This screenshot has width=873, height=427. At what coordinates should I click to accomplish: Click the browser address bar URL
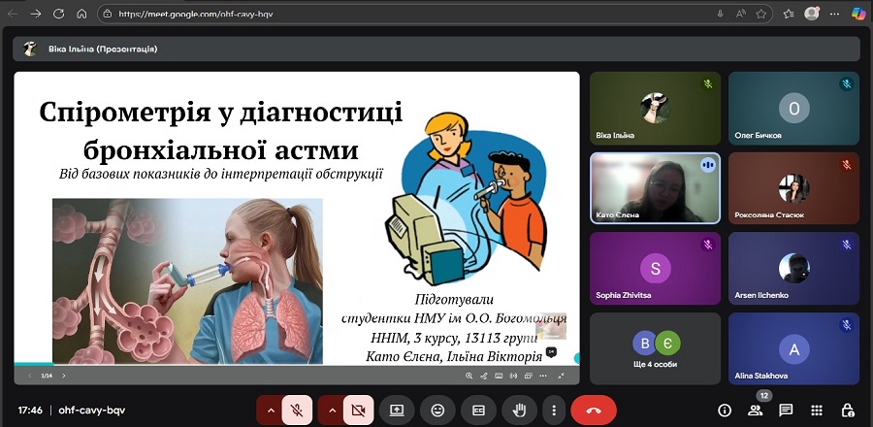click(x=388, y=15)
